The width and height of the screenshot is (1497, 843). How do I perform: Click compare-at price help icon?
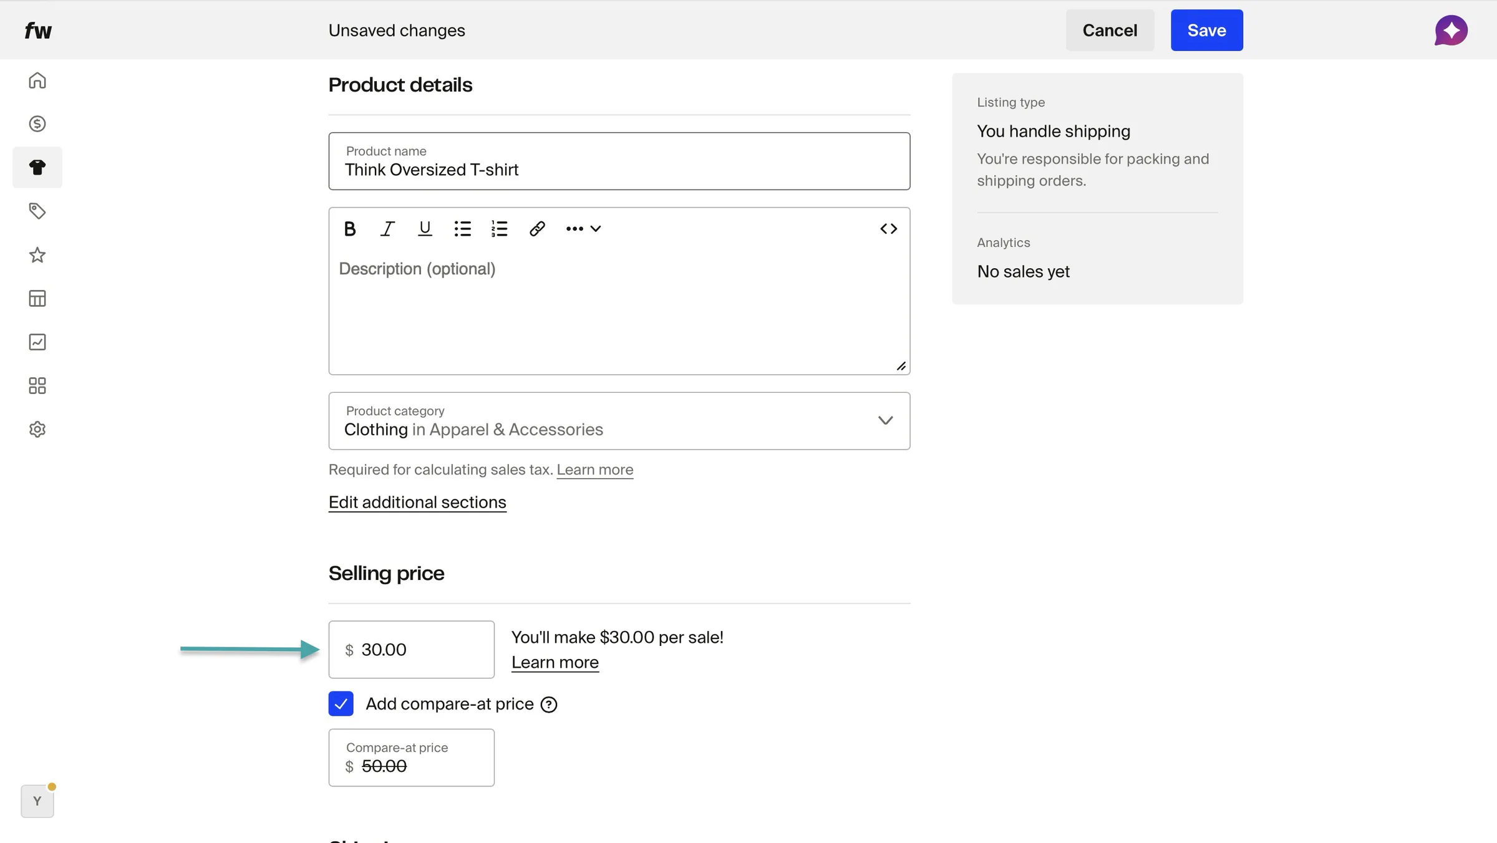click(x=549, y=705)
